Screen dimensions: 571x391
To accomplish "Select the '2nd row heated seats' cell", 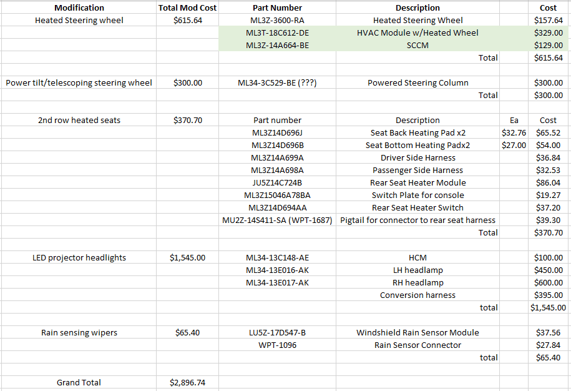I will click(79, 121).
